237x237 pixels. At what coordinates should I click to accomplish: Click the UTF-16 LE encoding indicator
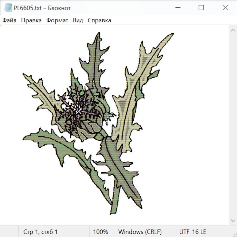(x=193, y=232)
